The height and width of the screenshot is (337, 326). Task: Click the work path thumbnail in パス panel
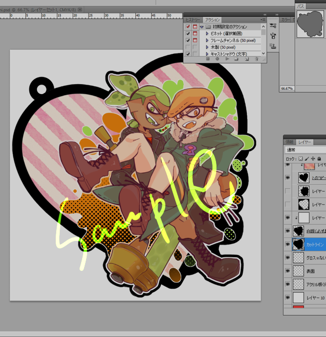(x=310, y=24)
